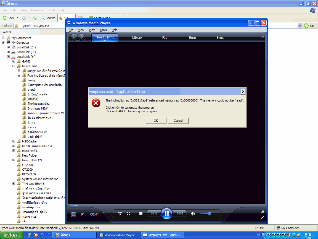Click the Media Player seek progress bar
Viewport: 318px width, 239px height.
(166, 206)
